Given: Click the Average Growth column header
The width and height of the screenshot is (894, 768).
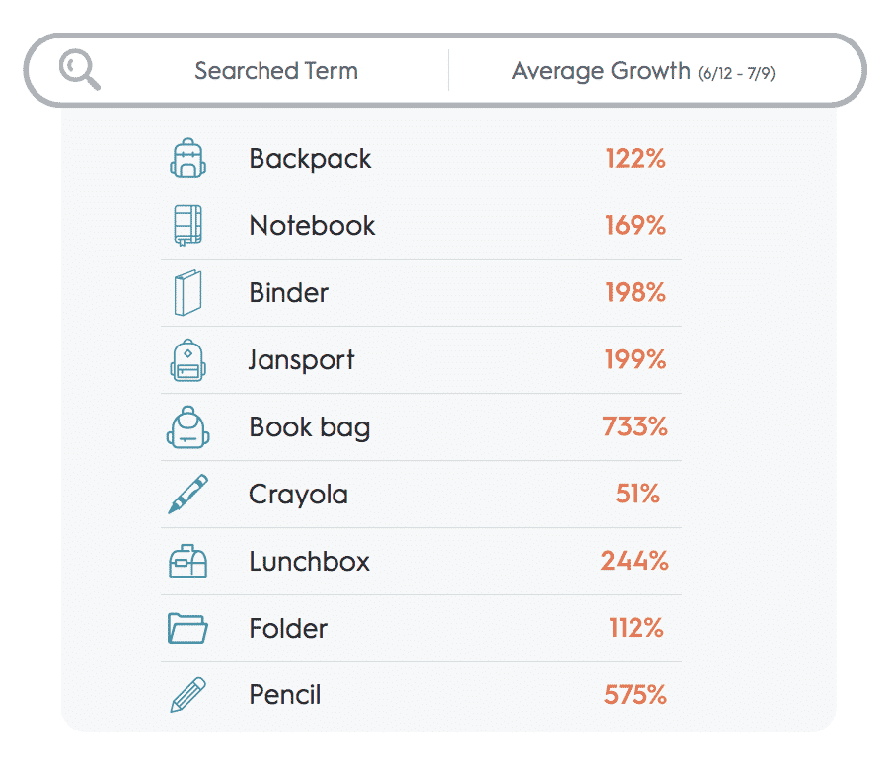Looking at the screenshot, I should point(643,71).
